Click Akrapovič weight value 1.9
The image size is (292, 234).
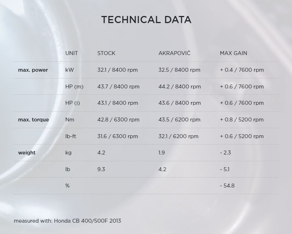pyautogui.click(x=162, y=153)
